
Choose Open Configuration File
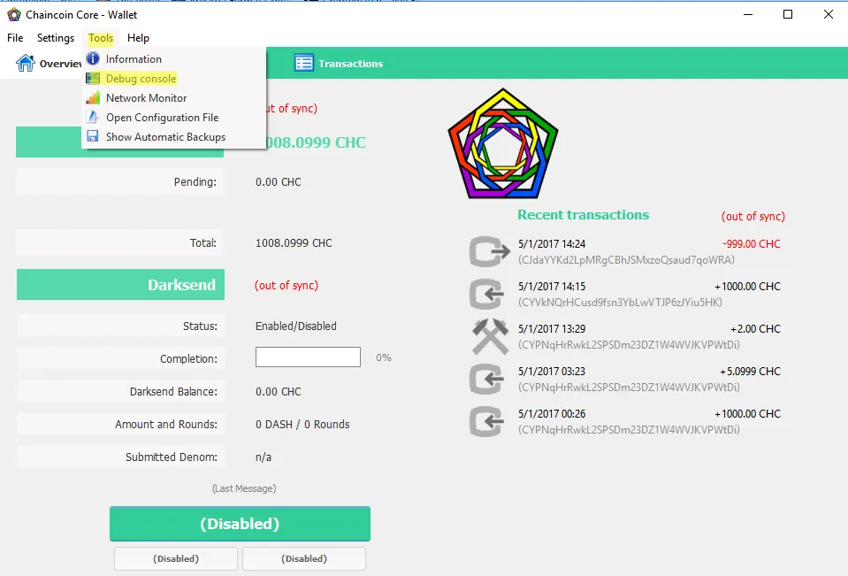(173, 118)
